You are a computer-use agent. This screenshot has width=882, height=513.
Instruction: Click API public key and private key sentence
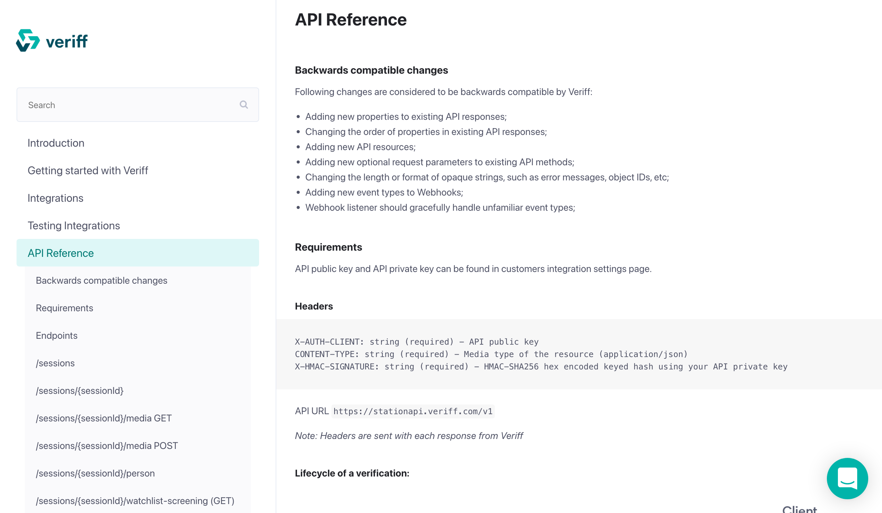[x=473, y=269]
